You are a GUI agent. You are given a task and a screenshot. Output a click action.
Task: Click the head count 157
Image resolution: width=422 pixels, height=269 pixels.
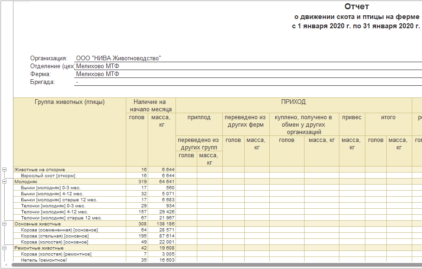[143, 212]
